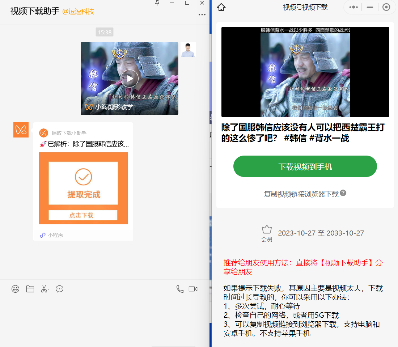
Task: Click the video preview in the mini program
Action: point(305,72)
